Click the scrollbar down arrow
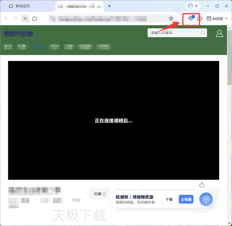This screenshot has height=226, width=232. tap(229, 223)
